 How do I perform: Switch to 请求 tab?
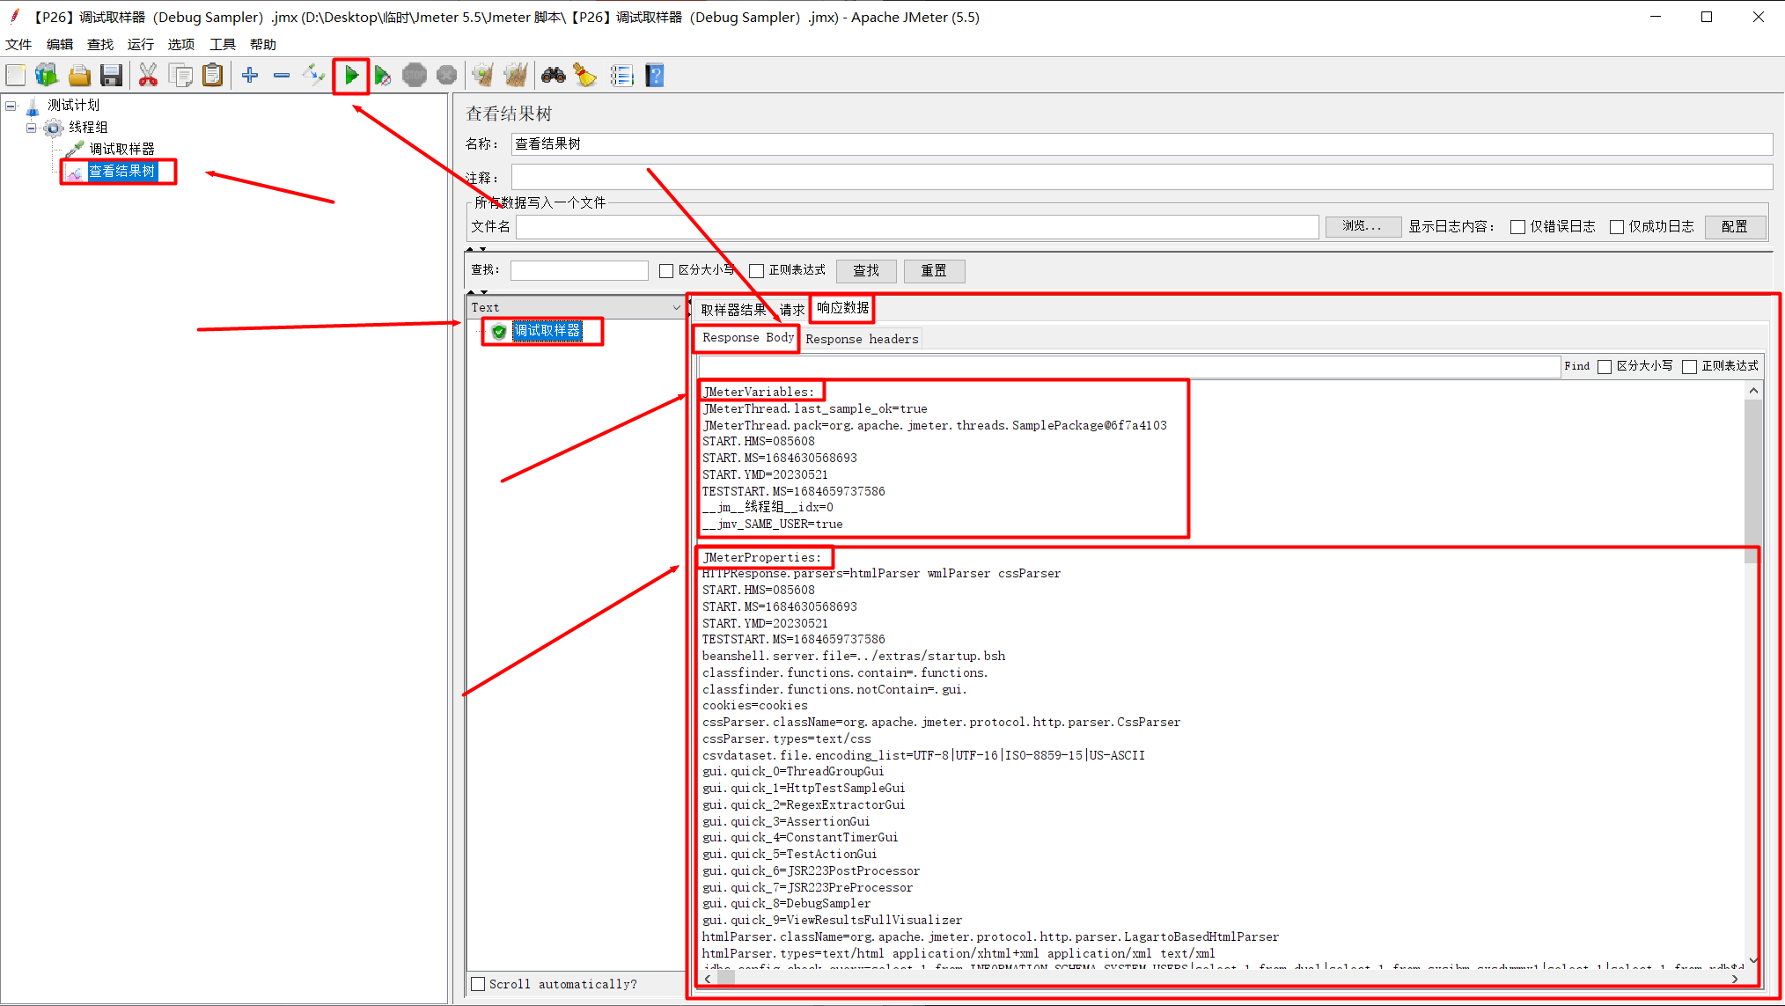tap(791, 310)
